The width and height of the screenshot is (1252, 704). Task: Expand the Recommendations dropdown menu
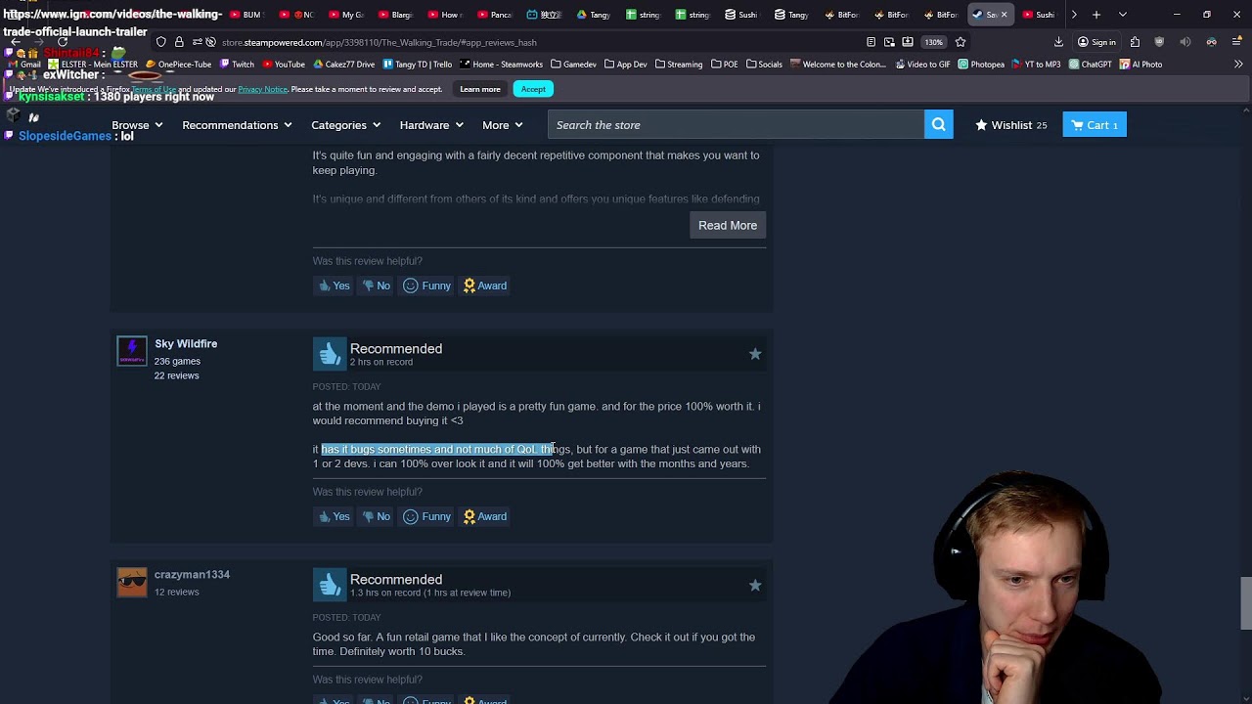click(237, 125)
